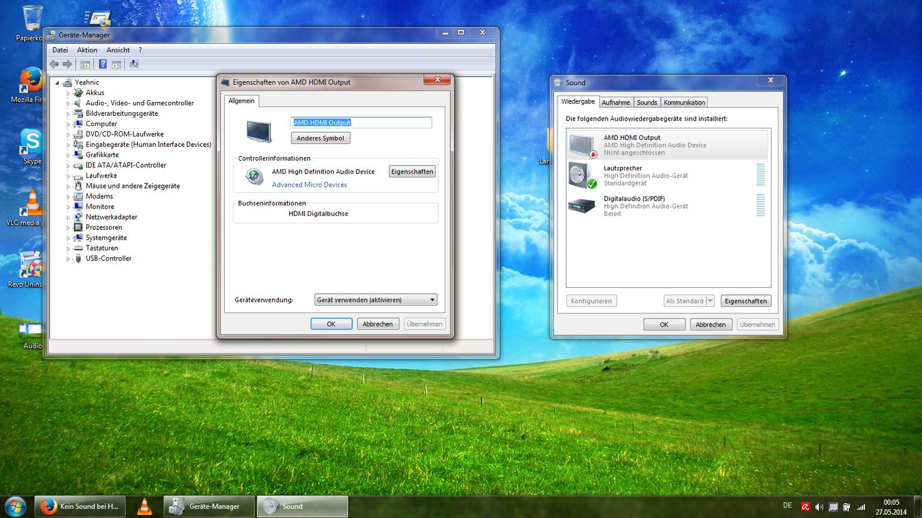Confirm OK in AMD HDMI properties dialog
Image resolution: width=922 pixels, height=518 pixels.
(x=331, y=324)
